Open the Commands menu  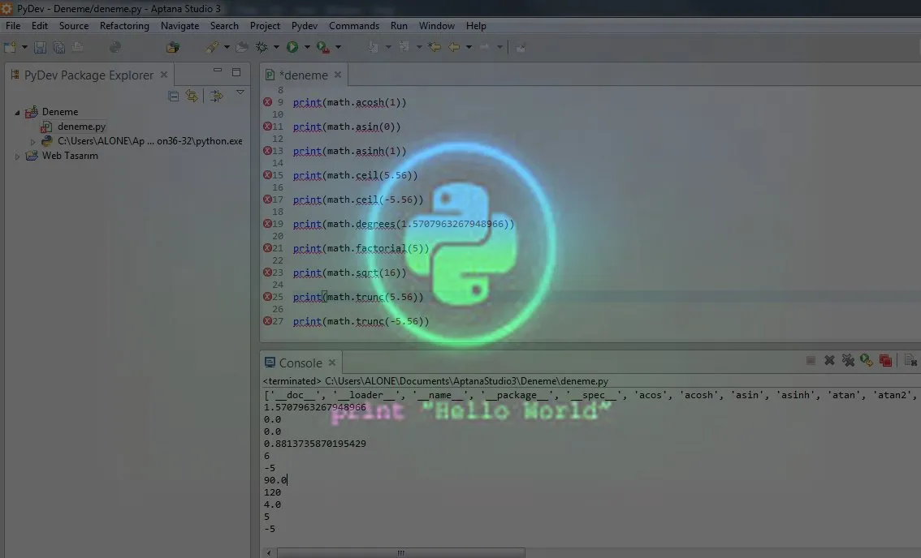tap(354, 26)
